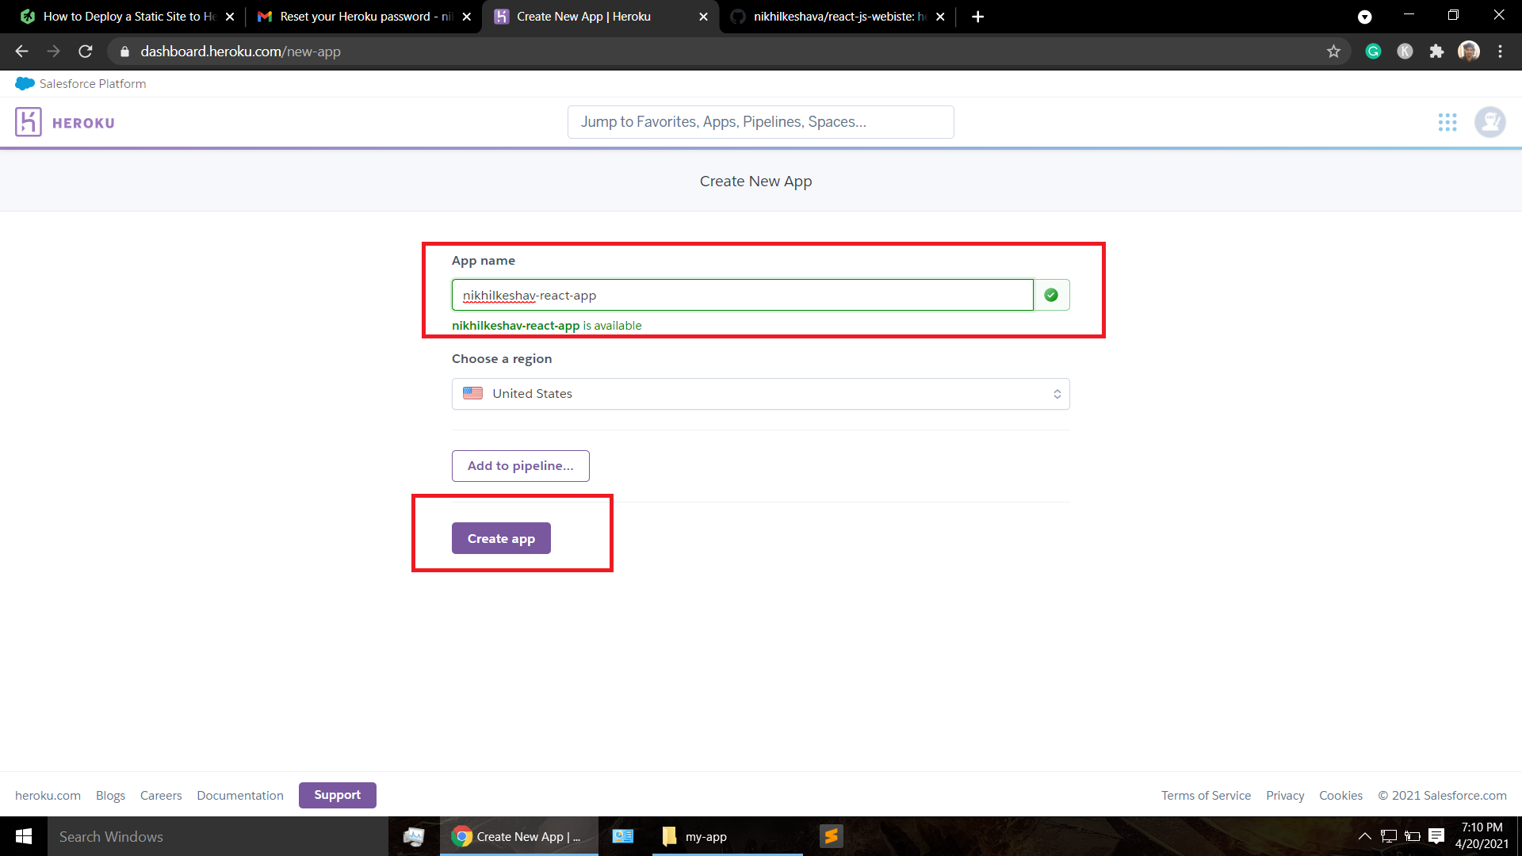Open the Privacy footer link
Viewport: 1522px width, 856px height.
[1285, 795]
